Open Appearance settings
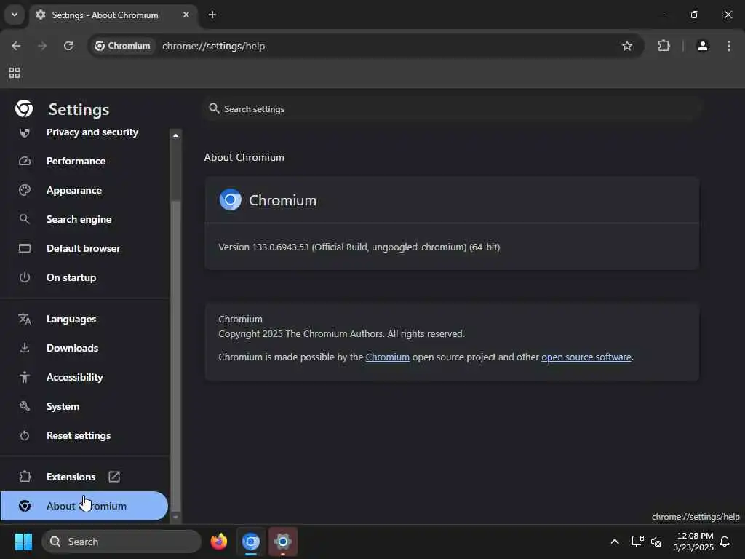This screenshot has height=559, width=745. pyautogui.click(x=84, y=190)
